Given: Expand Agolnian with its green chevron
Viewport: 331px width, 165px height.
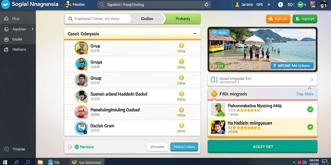Looking at the screenshot, I should point(33,29).
